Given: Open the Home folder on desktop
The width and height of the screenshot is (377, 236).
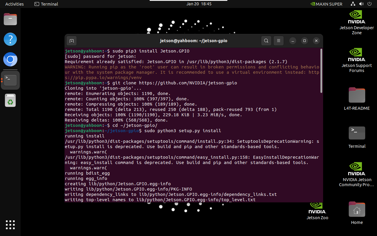Looking at the screenshot, I should coord(357,213).
